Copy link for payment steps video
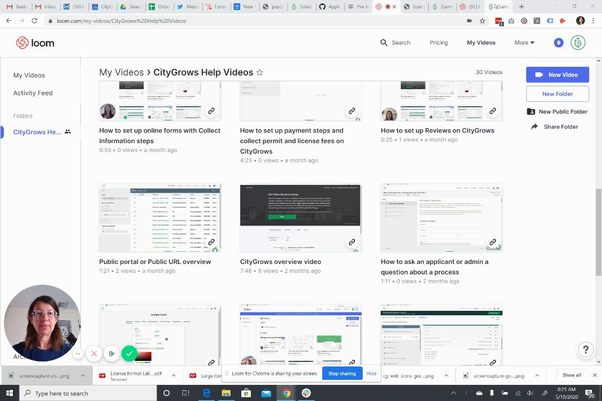This screenshot has width=602, height=401. pyautogui.click(x=352, y=111)
